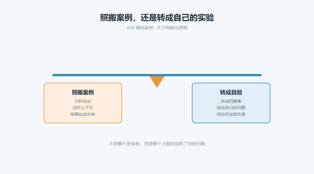This screenshot has height=174, width=314.
Task: Click the blue balance beam bar
Action: click(x=157, y=75)
